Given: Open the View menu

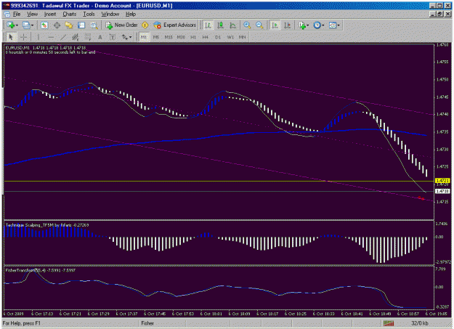Looking at the screenshot, I should pos(32,15).
